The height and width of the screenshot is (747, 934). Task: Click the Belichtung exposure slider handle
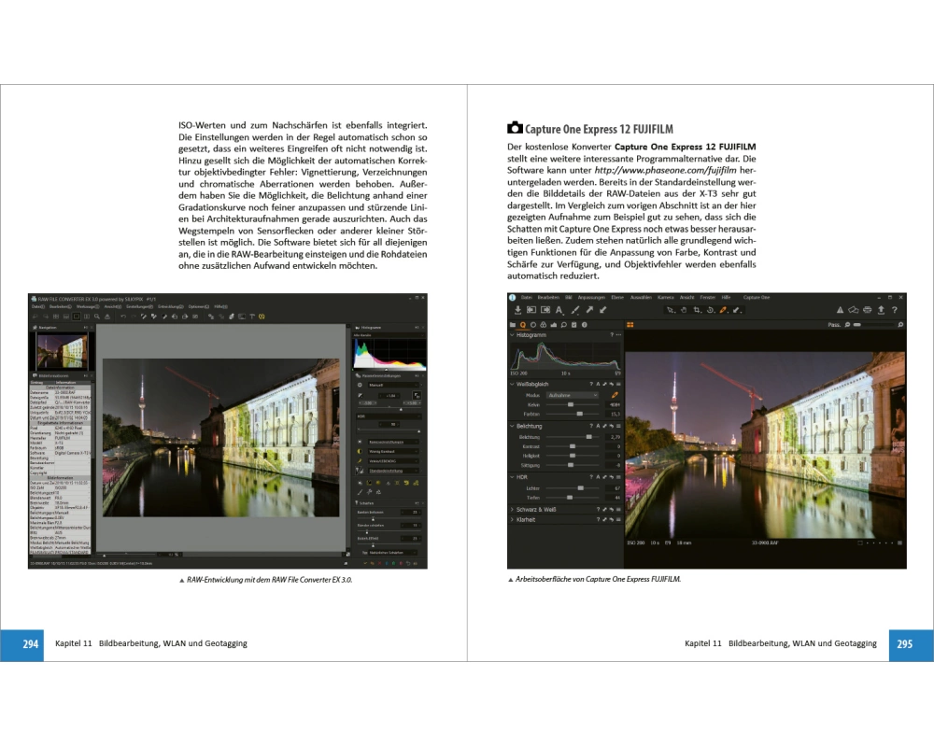588,436
